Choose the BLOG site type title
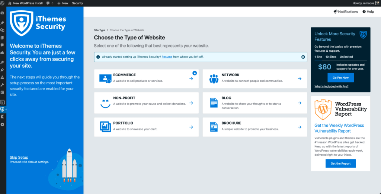Viewport: 381px width, 194px height. tap(226, 98)
